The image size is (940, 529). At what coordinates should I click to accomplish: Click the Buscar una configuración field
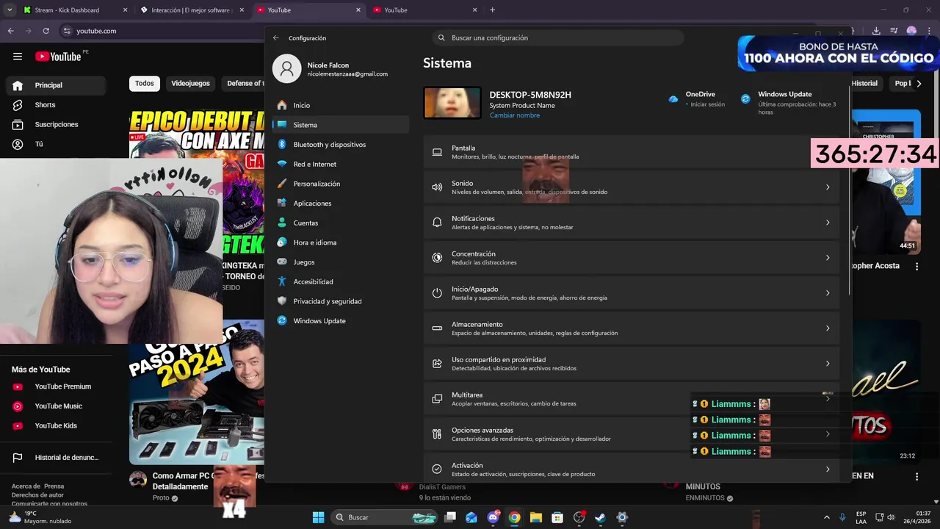tap(558, 37)
